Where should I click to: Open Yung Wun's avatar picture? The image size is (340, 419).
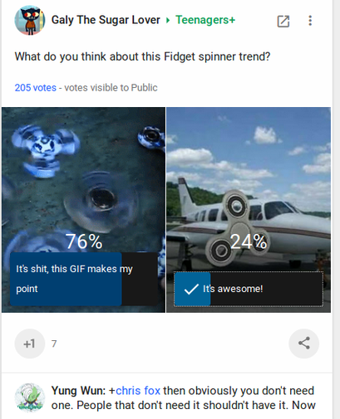point(30,397)
